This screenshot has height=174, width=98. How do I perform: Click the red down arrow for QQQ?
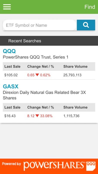(x=37, y=75)
